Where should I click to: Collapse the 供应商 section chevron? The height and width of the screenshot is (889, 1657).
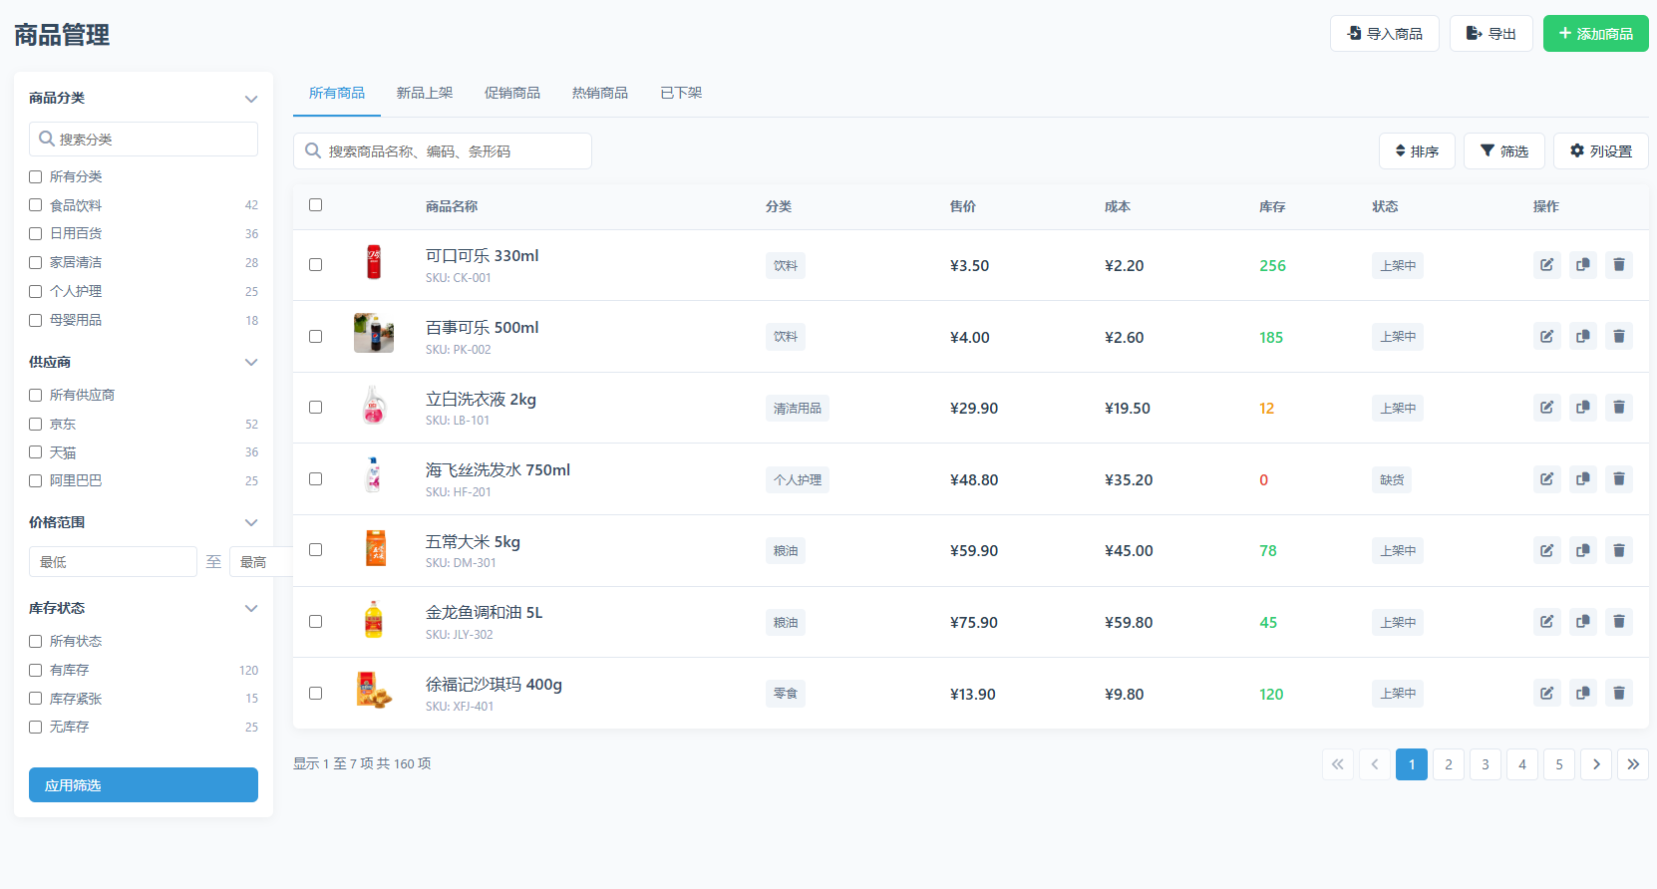[251, 362]
